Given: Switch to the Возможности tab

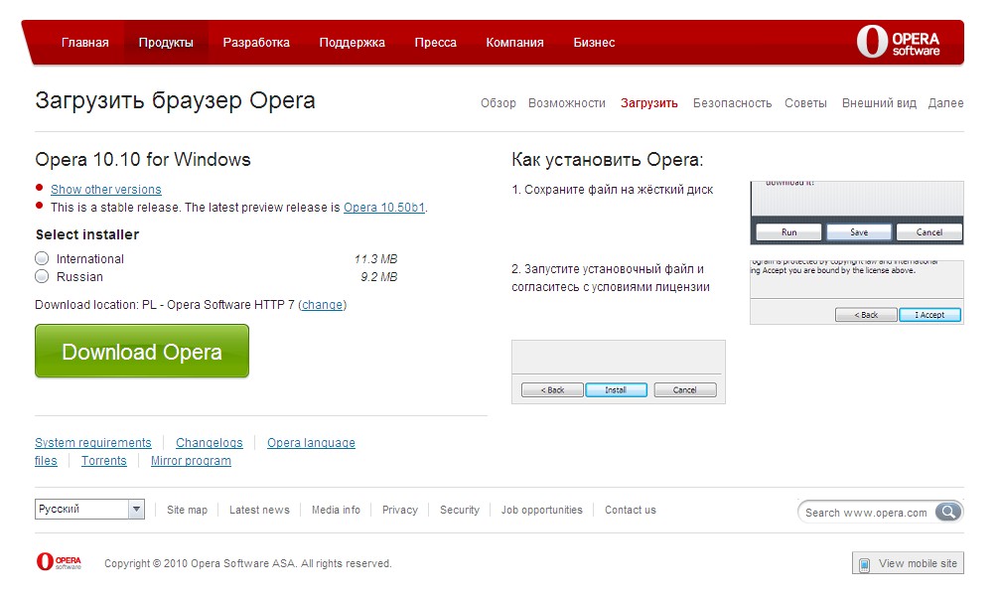Looking at the screenshot, I should click(x=566, y=103).
